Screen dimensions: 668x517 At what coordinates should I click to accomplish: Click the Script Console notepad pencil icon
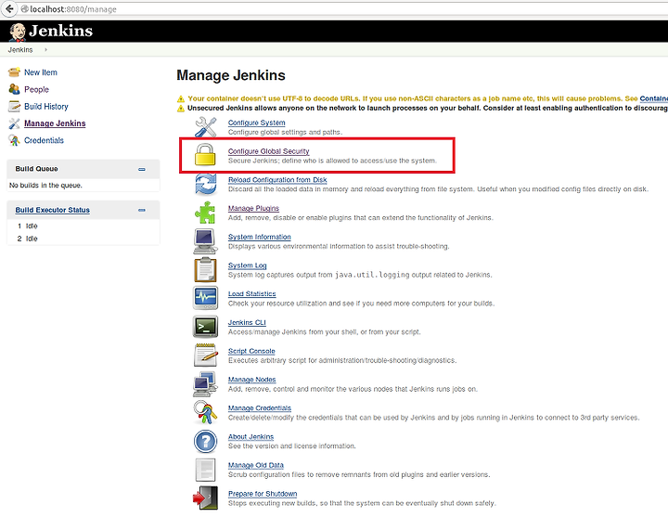[206, 355]
